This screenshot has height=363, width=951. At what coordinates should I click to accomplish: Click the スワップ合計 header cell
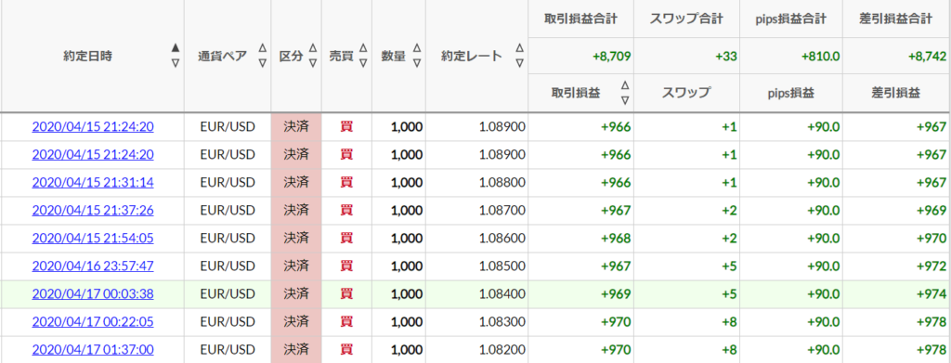[686, 19]
